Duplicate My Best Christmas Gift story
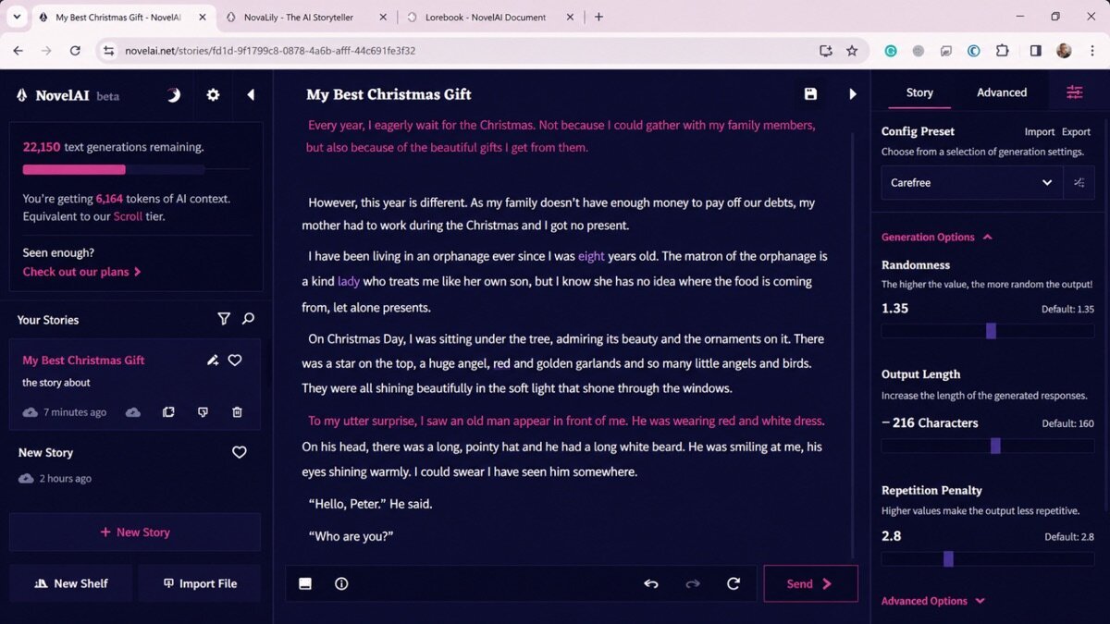 pyautogui.click(x=168, y=412)
